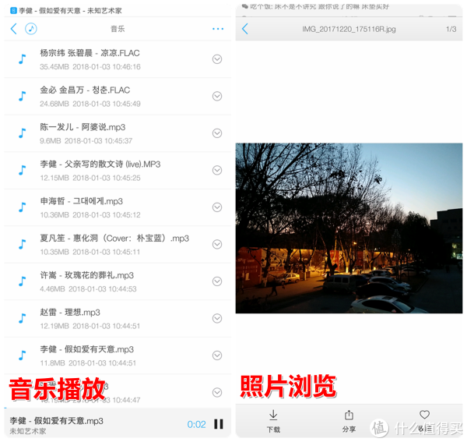Go back from the photo viewer
The width and height of the screenshot is (467, 442).
point(245,29)
